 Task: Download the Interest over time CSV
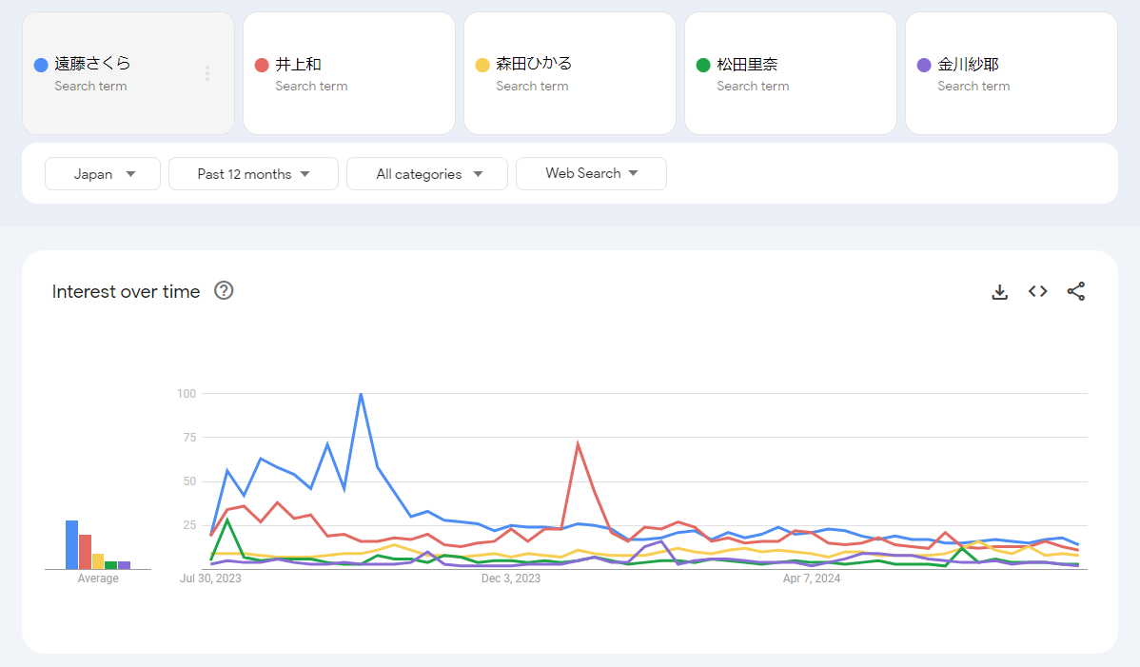pyautogui.click(x=999, y=292)
